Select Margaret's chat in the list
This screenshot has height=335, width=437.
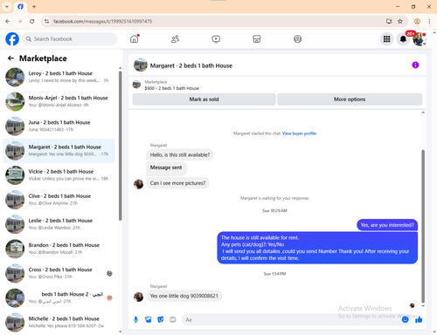(x=59, y=151)
